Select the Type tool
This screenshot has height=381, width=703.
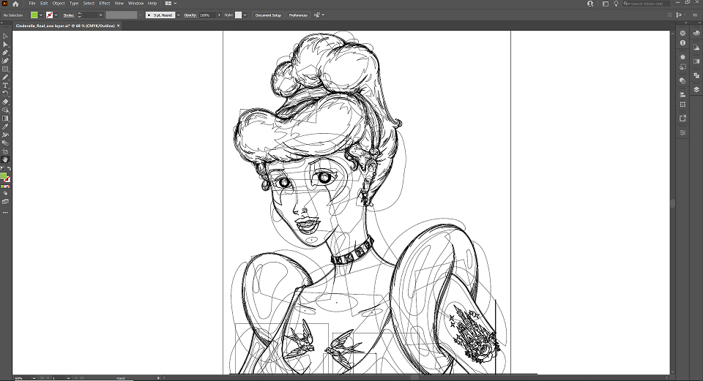pyautogui.click(x=5, y=85)
